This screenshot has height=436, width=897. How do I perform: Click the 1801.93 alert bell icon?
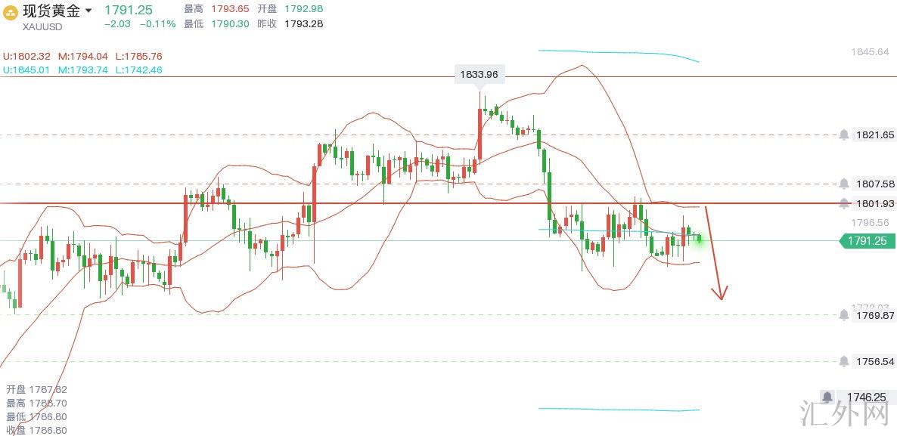[844, 203]
